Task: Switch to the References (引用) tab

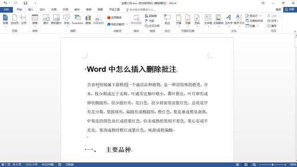Action: coord(65,9)
